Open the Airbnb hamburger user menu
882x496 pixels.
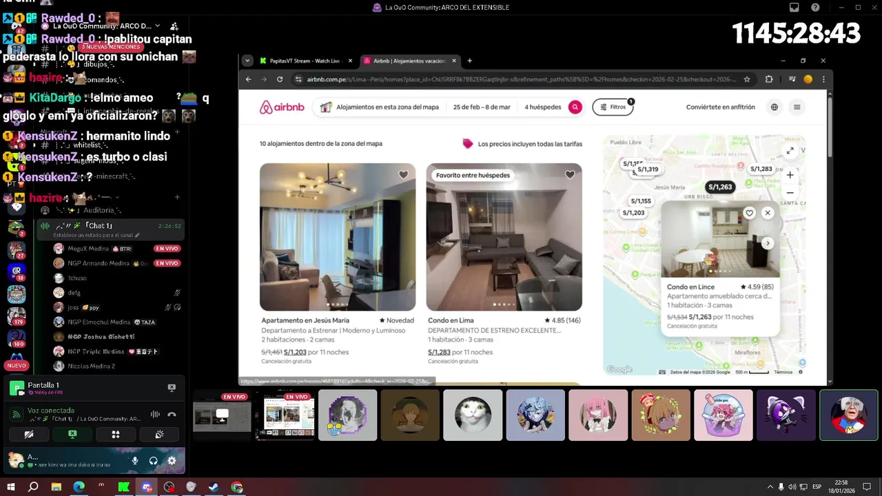(797, 107)
